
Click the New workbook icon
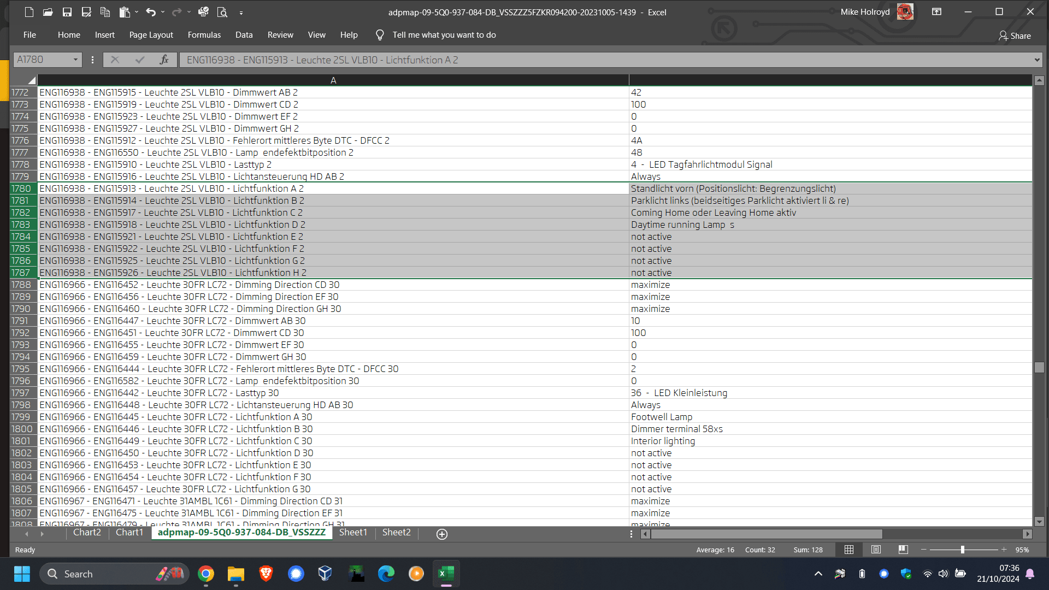tap(30, 12)
